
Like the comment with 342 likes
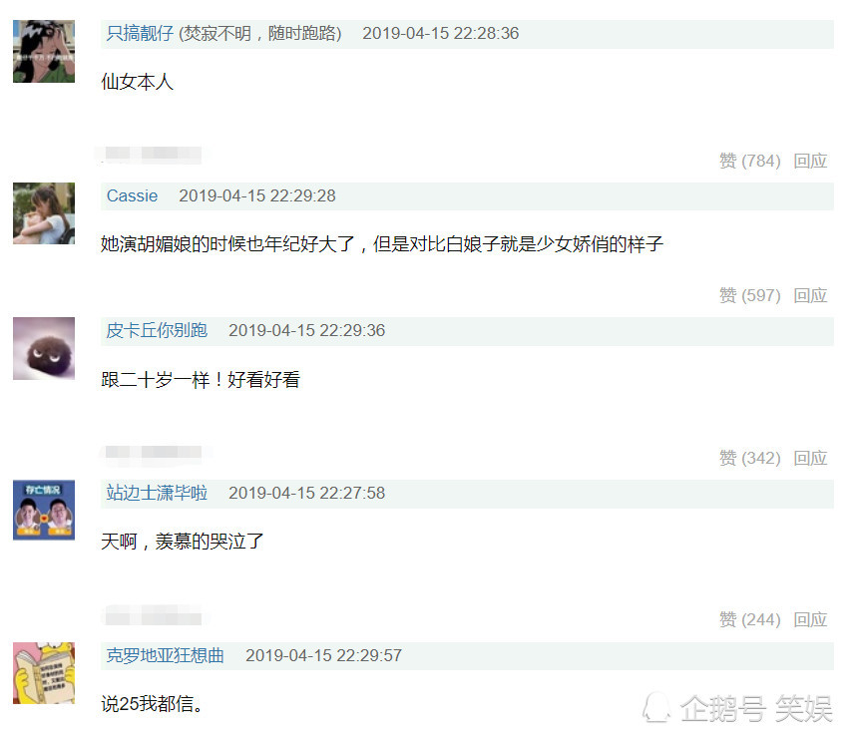point(750,458)
